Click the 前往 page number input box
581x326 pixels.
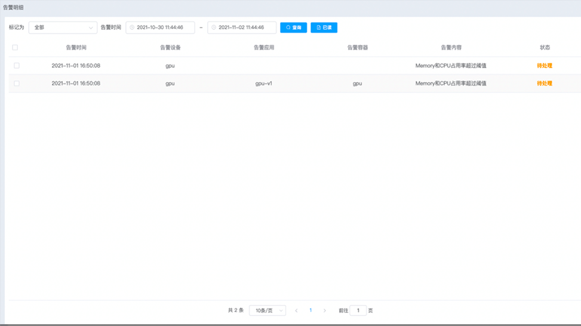click(358, 310)
